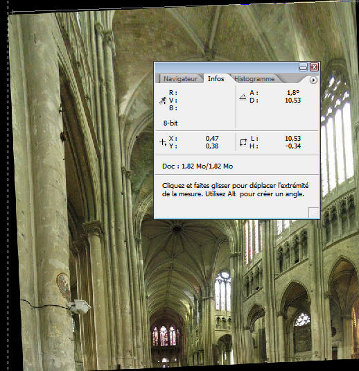Screen dimensions: 359x371
Task: Close the Infos palette with the red X
Action: coord(314,67)
